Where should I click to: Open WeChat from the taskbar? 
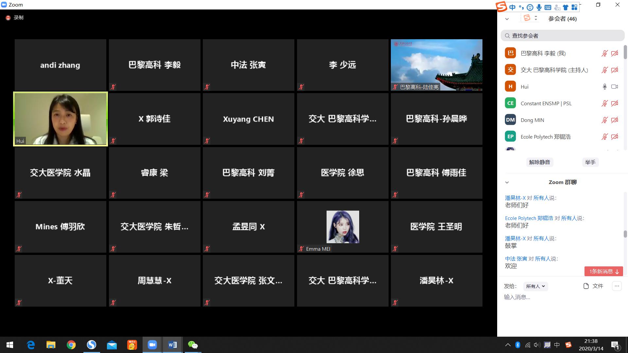point(193,345)
